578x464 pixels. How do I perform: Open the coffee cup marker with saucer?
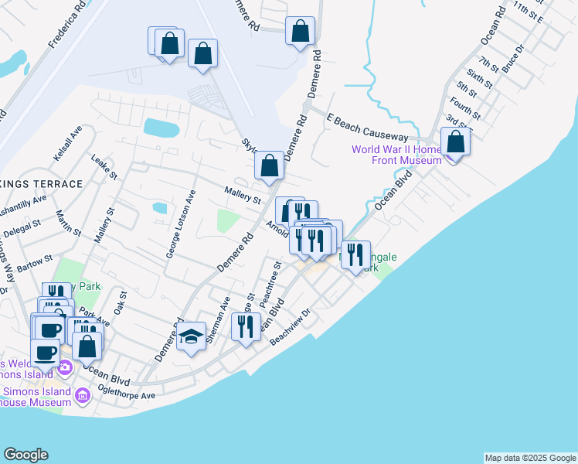46,352
